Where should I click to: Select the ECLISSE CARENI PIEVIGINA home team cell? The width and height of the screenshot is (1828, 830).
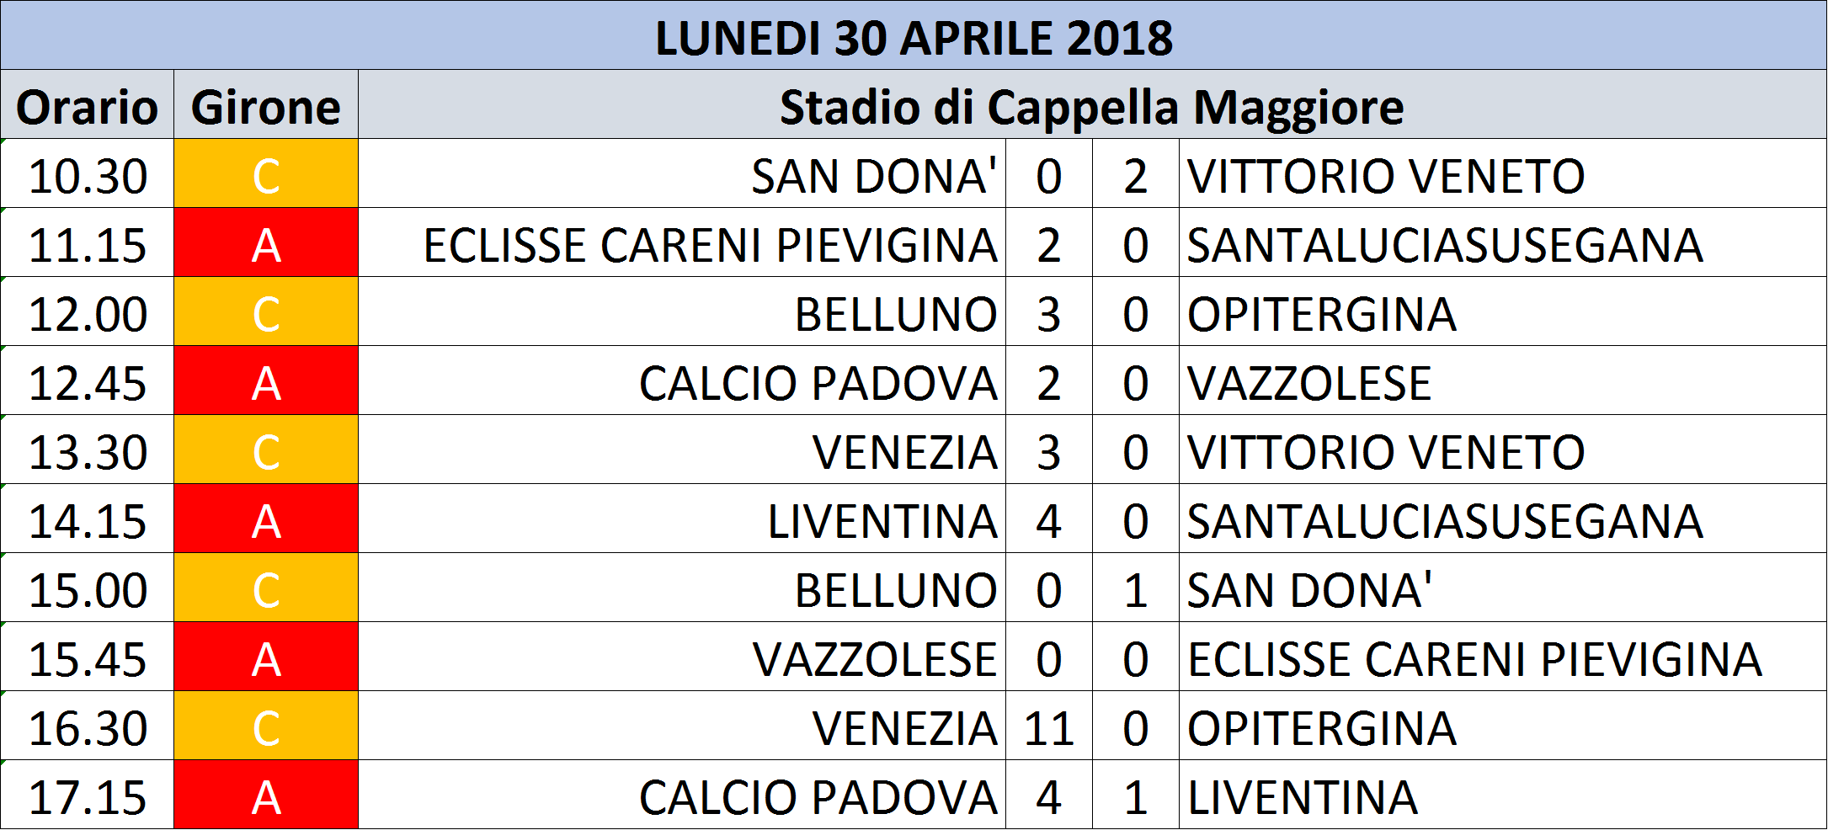(682, 242)
